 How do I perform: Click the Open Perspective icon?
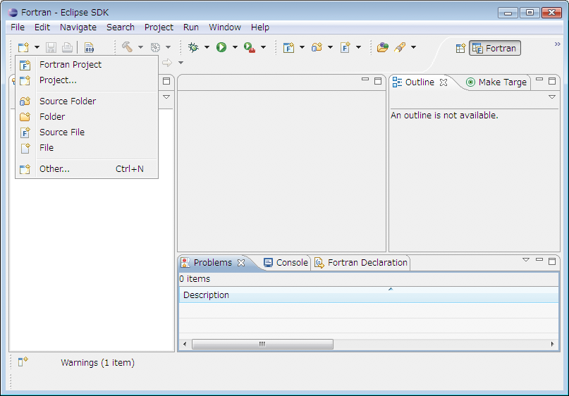tap(461, 48)
